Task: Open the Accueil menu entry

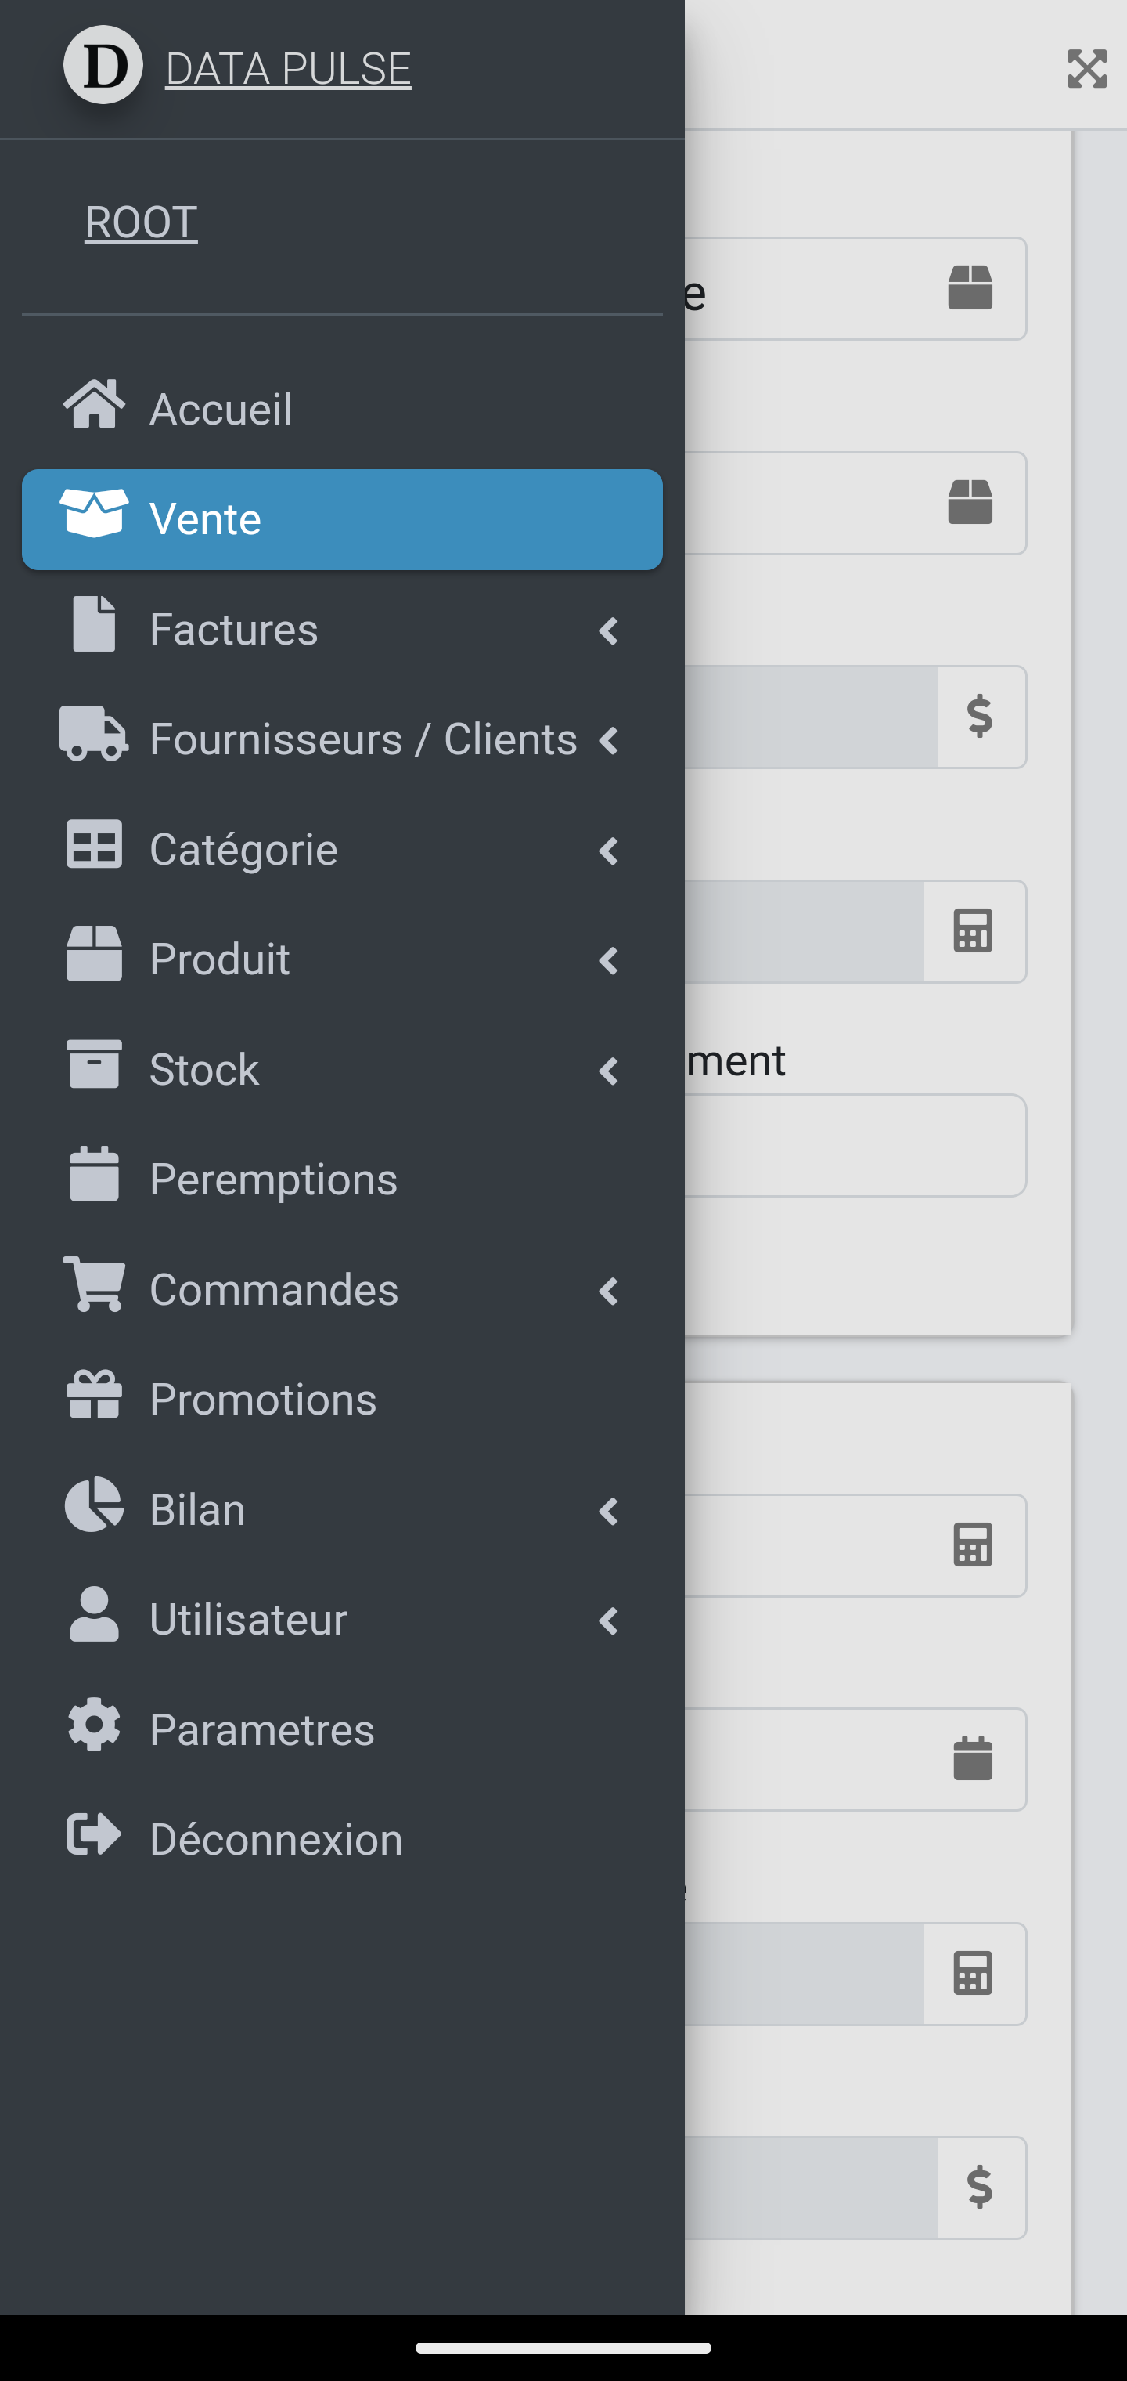Action: point(221,409)
